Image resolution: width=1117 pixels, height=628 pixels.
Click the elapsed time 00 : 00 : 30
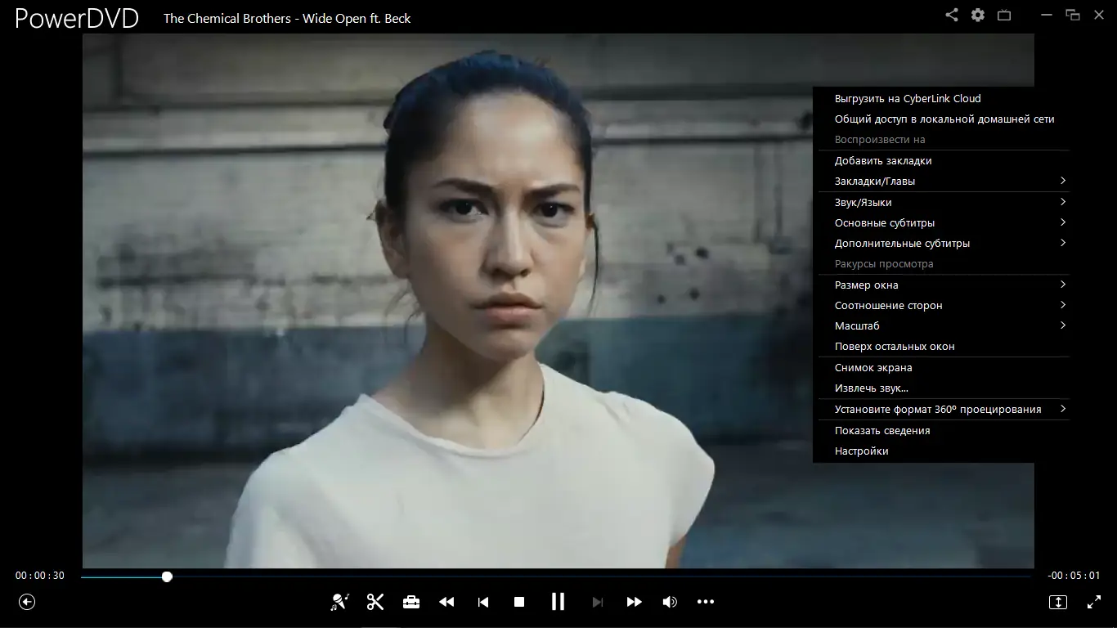click(x=39, y=576)
